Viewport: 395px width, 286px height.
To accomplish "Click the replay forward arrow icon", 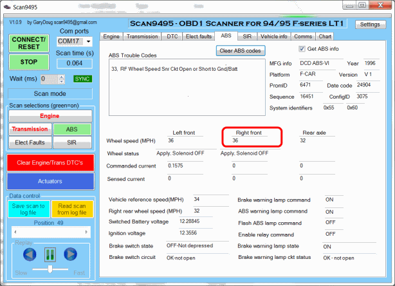I will pos(71,254).
